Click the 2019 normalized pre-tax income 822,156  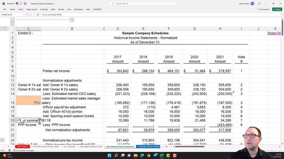(169, 140)
